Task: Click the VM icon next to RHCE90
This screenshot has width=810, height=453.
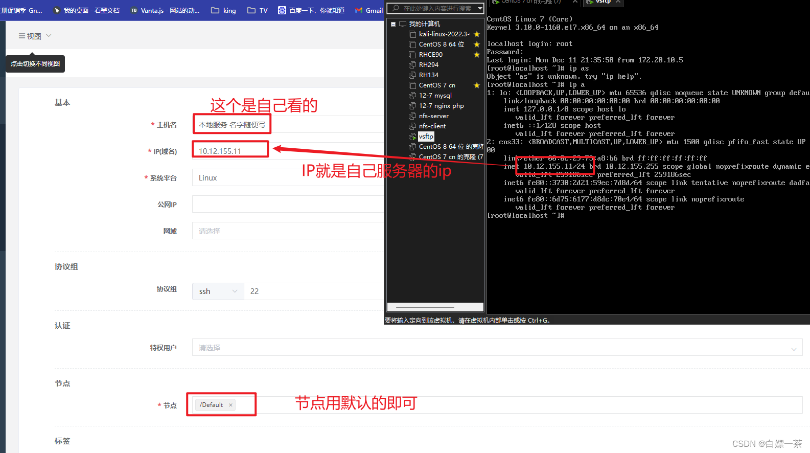Action: 412,55
